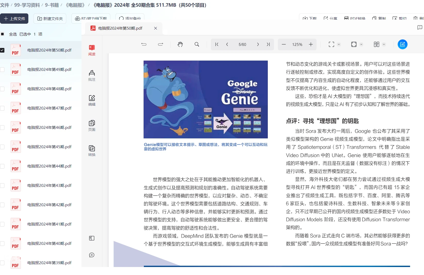Image resolution: width=424 pixels, height=275 pixels.
Task: Check the 电脑报2024年第41期.pdf checkbox
Action: pyautogui.click(x=2, y=224)
